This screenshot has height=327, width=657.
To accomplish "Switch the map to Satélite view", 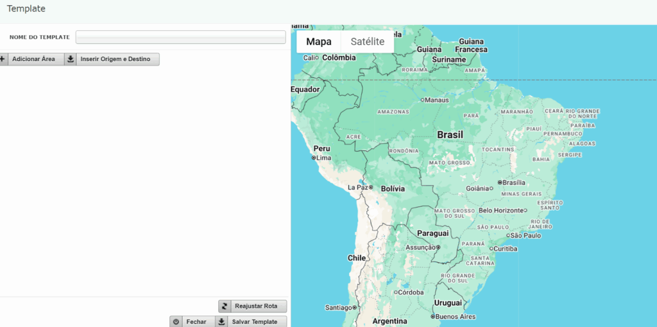I will pos(367,42).
